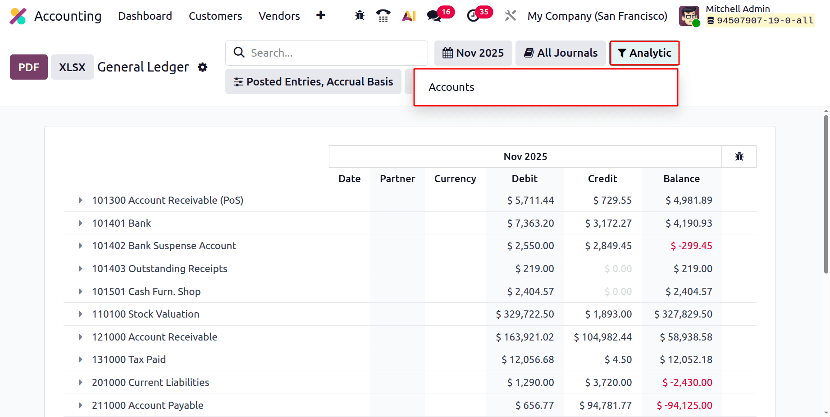The image size is (830, 417).
Task: Expand 211000 Account Payable
Action: tap(80, 405)
